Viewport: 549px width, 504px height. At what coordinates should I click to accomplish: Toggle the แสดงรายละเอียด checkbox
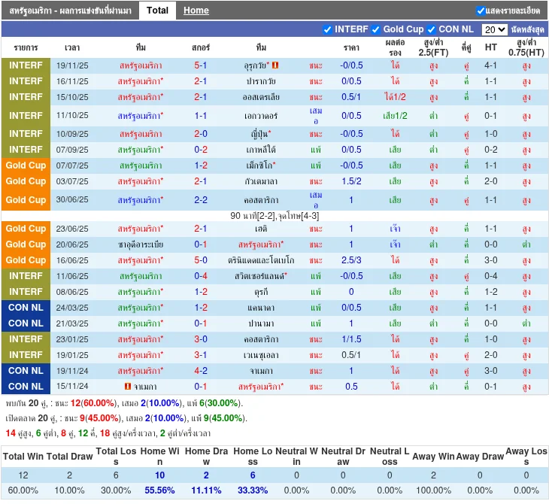481,11
